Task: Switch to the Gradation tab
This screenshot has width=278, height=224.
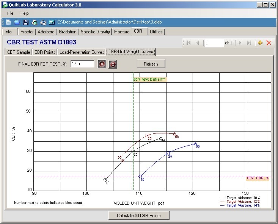Action: (x=68, y=32)
